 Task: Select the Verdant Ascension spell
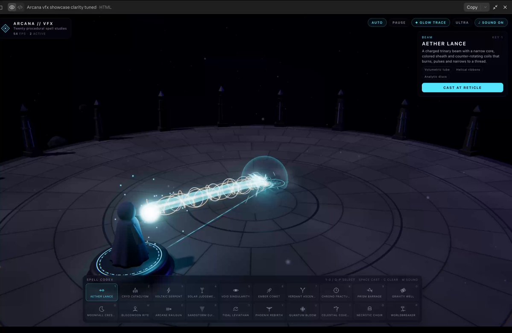click(x=302, y=292)
